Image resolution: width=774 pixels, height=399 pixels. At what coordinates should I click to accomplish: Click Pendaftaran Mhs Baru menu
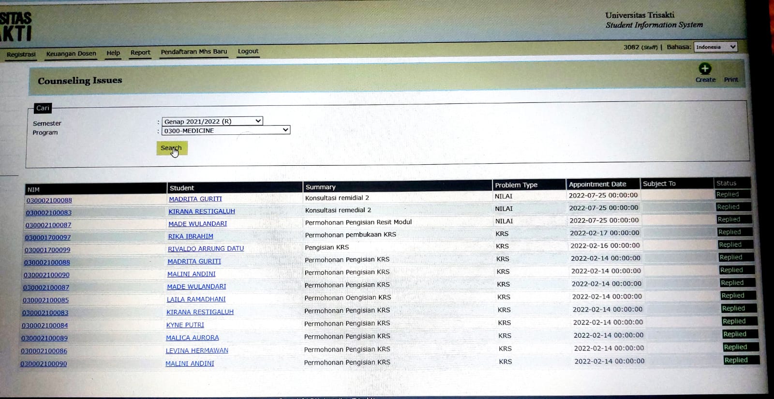pyautogui.click(x=193, y=52)
